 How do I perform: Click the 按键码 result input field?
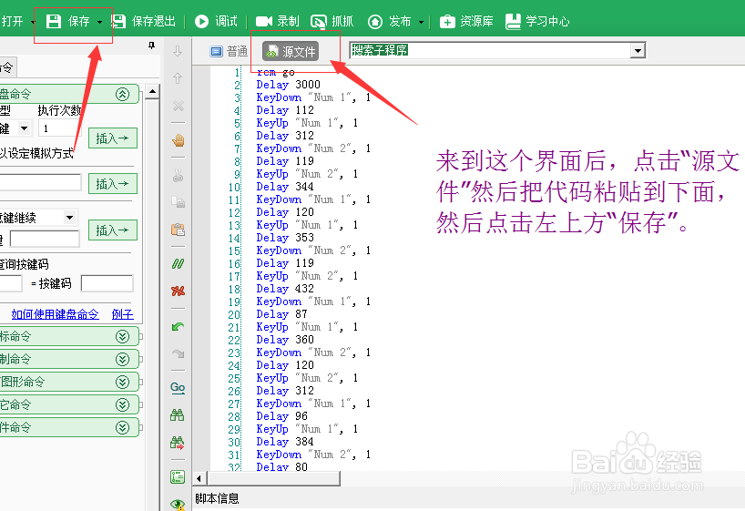pyautogui.click(x=107, y=283)
